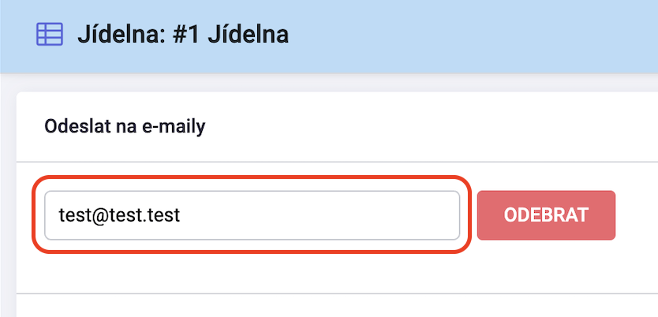The width and height of the screenshot is (658, 317).
Task: Click the "#1 Jídelna" part of the title
Action: (x=230, y=35)
